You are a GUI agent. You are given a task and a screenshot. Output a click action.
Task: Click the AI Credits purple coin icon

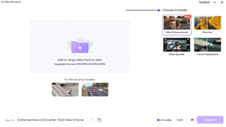[158, 120]
